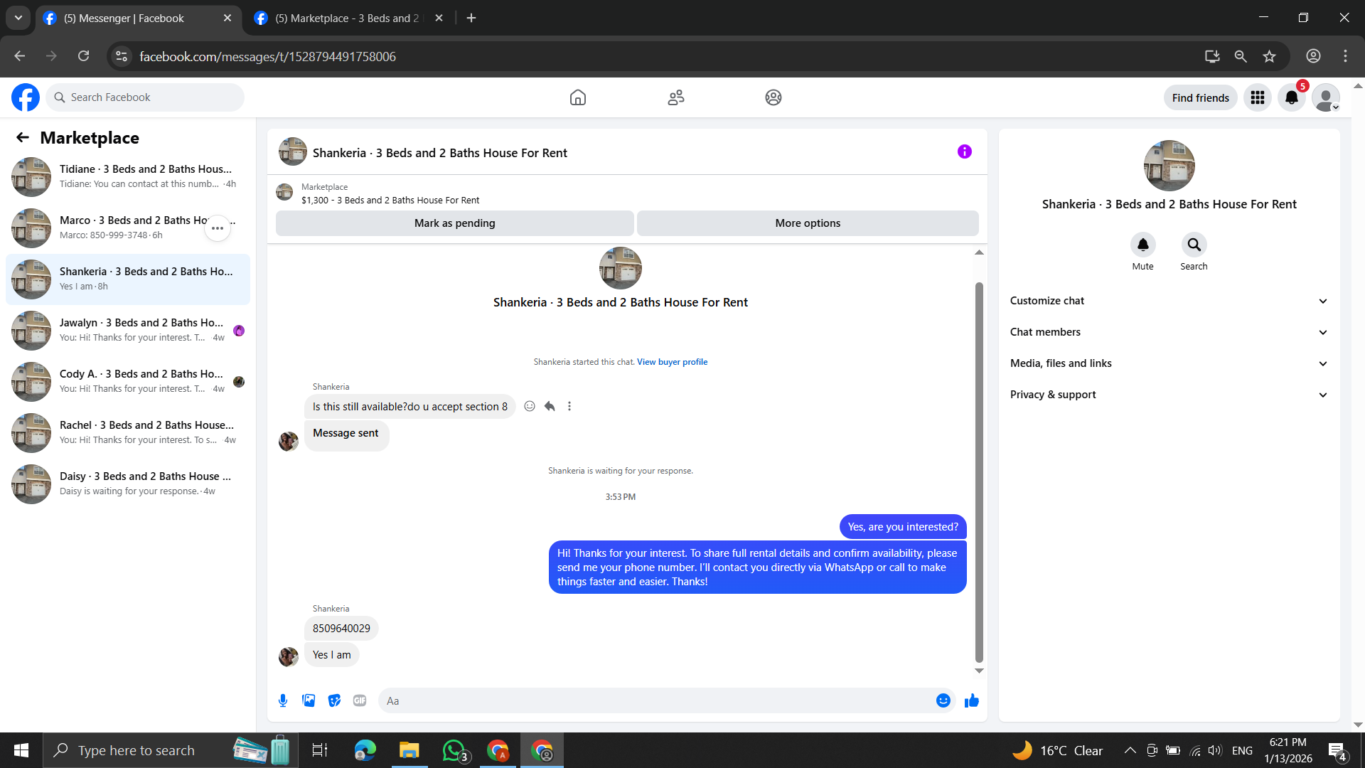Open the emoji picker in message box
1365x768 pixels.
[x=943, y=700]
